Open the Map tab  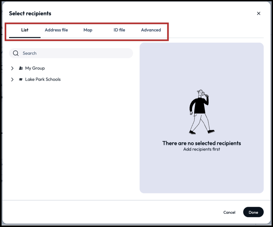(x=88, y=30)
